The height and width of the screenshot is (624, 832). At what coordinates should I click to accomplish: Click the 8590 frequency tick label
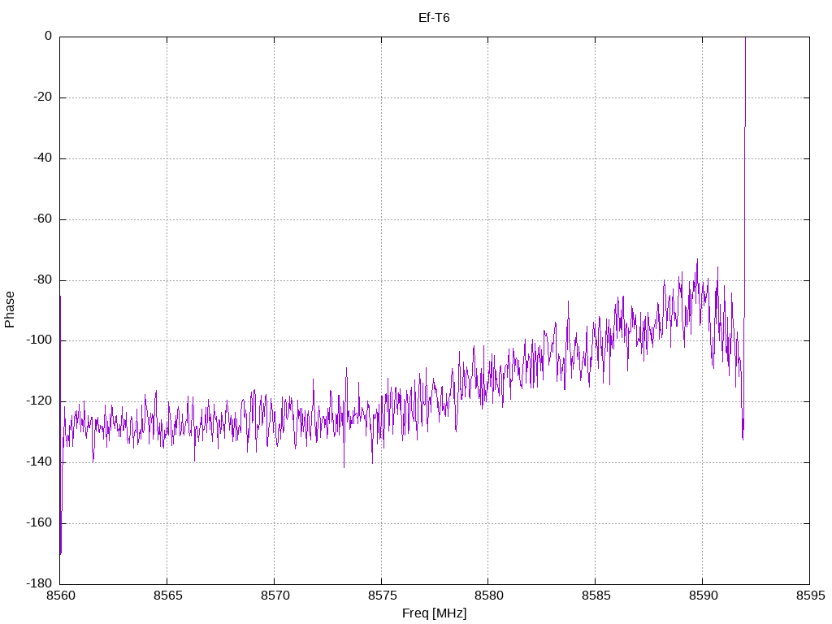point(702,596)
